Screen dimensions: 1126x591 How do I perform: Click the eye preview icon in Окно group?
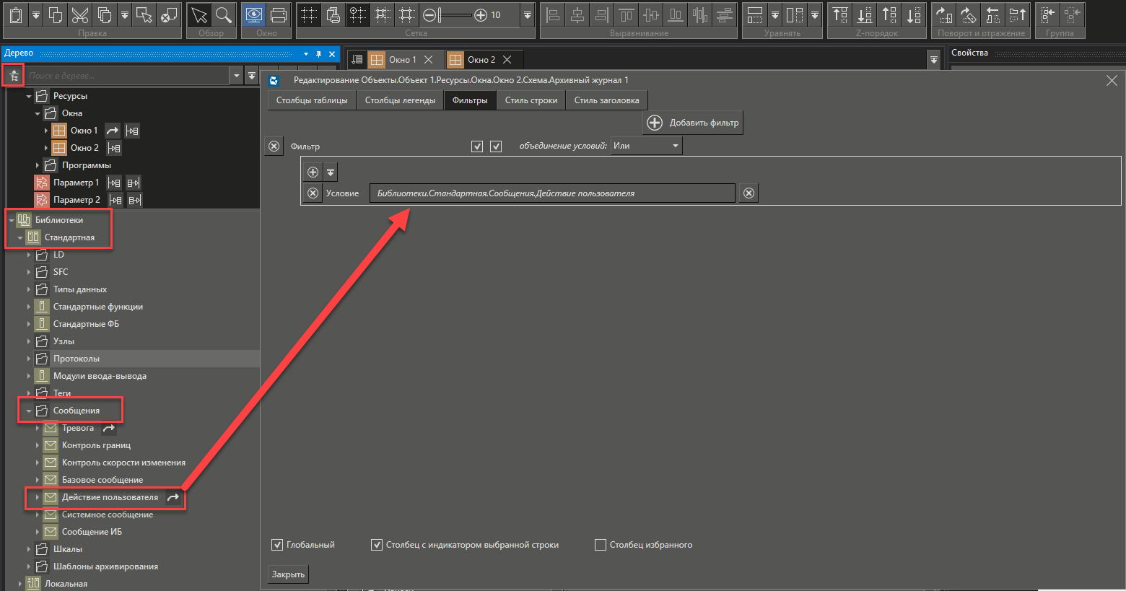[253, 15]
